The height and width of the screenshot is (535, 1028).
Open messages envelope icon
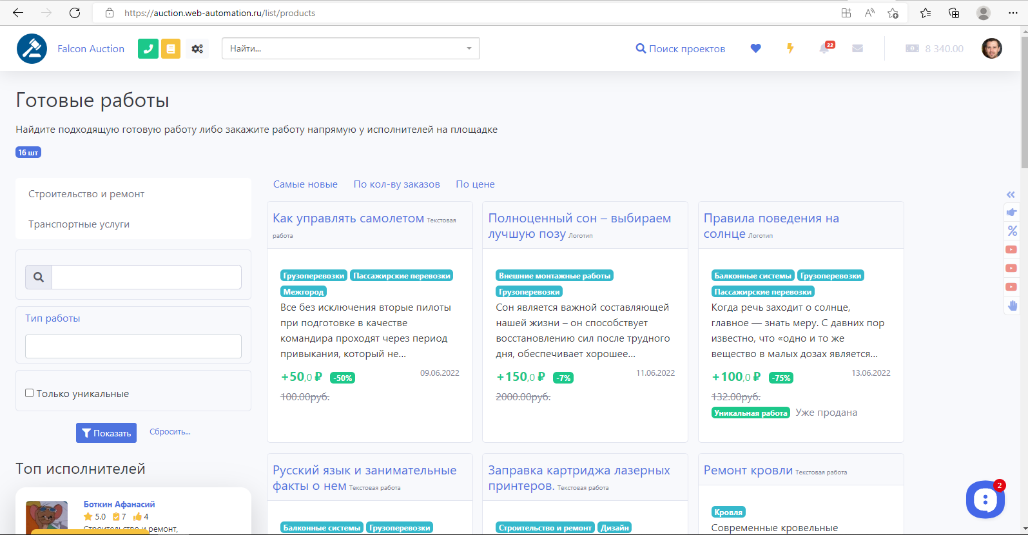pos(857,48)
